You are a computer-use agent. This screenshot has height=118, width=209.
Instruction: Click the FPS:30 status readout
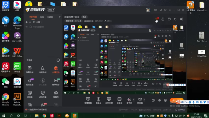tap(134, 110)
